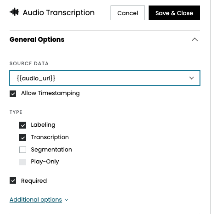Uncheck the Allow Timestamping checkbox

coord(13,94)
